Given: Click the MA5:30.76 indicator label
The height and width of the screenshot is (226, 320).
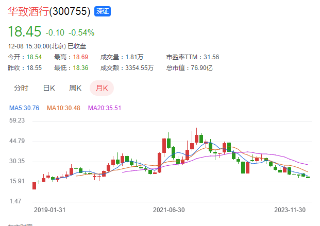Looking at the screenshot, I should point(24,108).
